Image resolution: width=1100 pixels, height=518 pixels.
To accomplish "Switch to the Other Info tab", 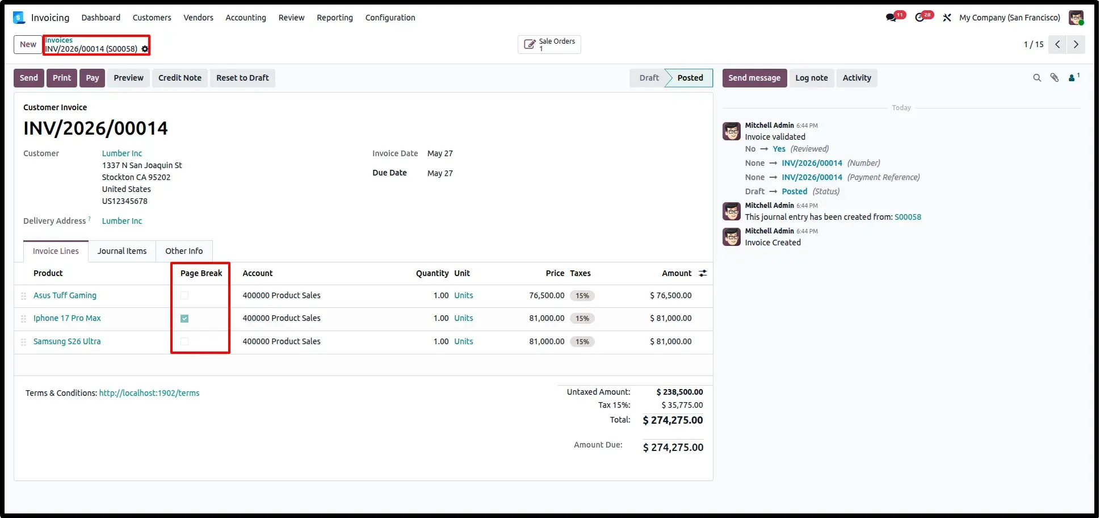I will tap(184, 251).
